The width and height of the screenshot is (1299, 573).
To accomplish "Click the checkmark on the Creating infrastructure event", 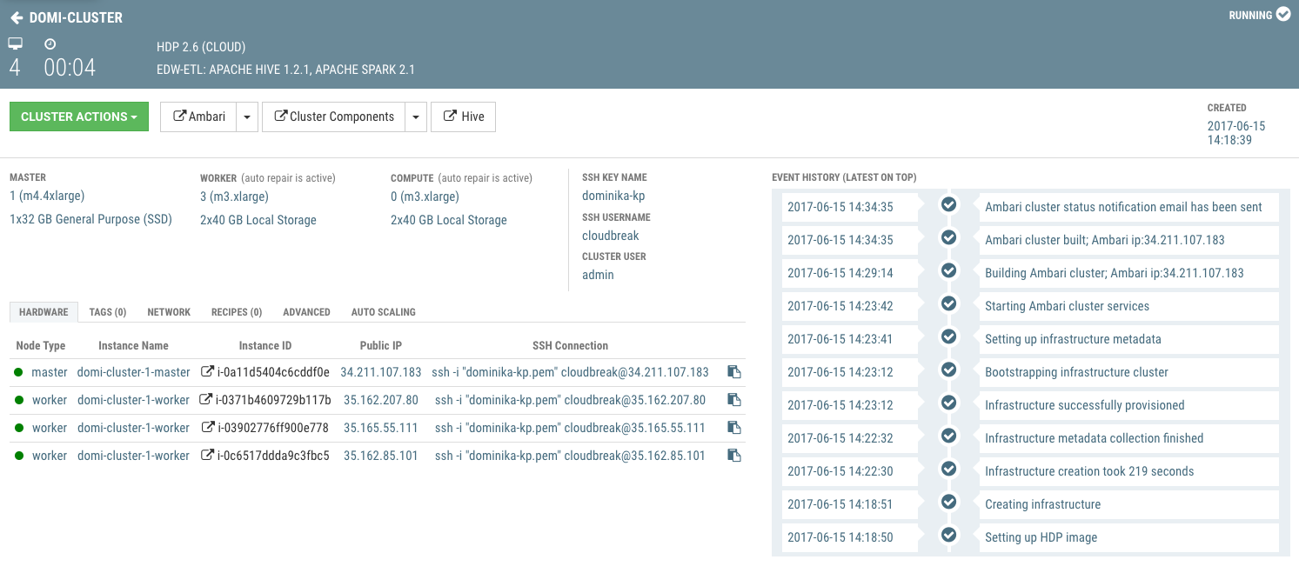I will [948, 502].
